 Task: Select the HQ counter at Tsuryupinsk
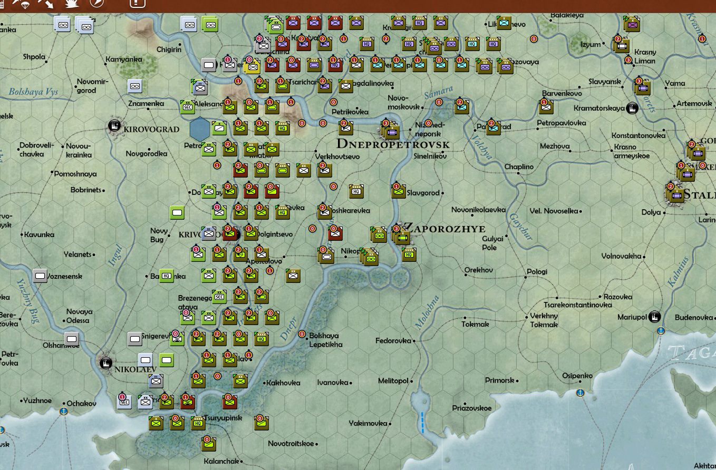(198, 423)
